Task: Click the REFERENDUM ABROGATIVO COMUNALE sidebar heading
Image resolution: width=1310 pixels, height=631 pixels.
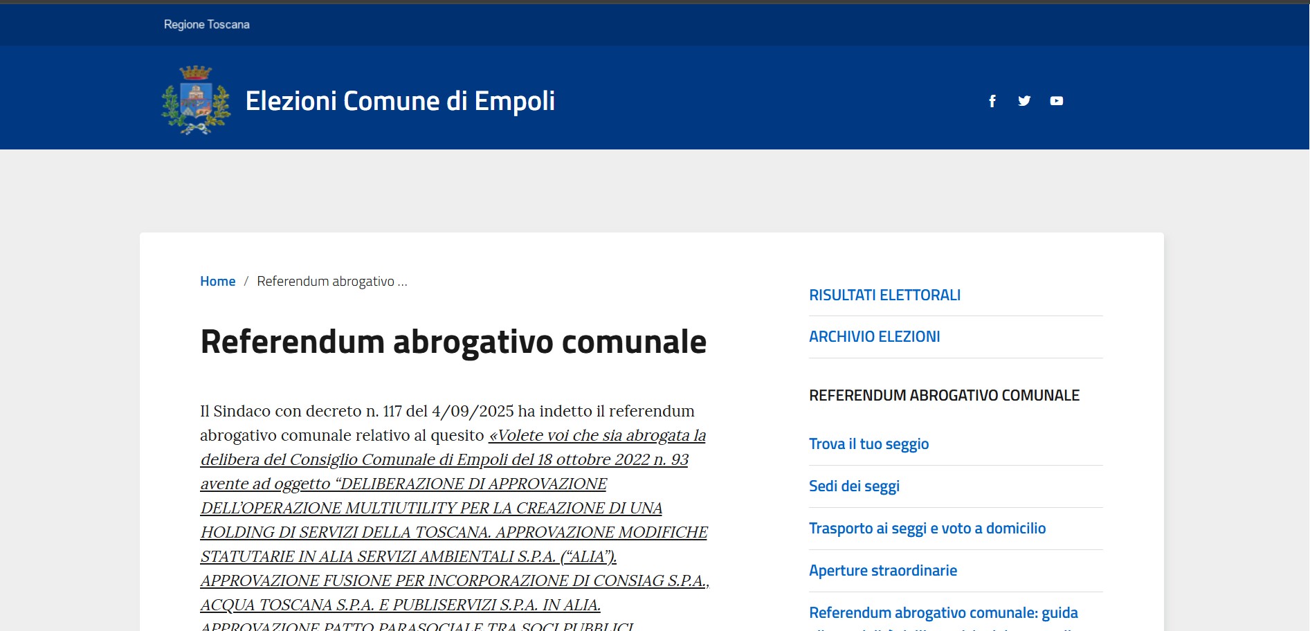Action: coord(944,395)
